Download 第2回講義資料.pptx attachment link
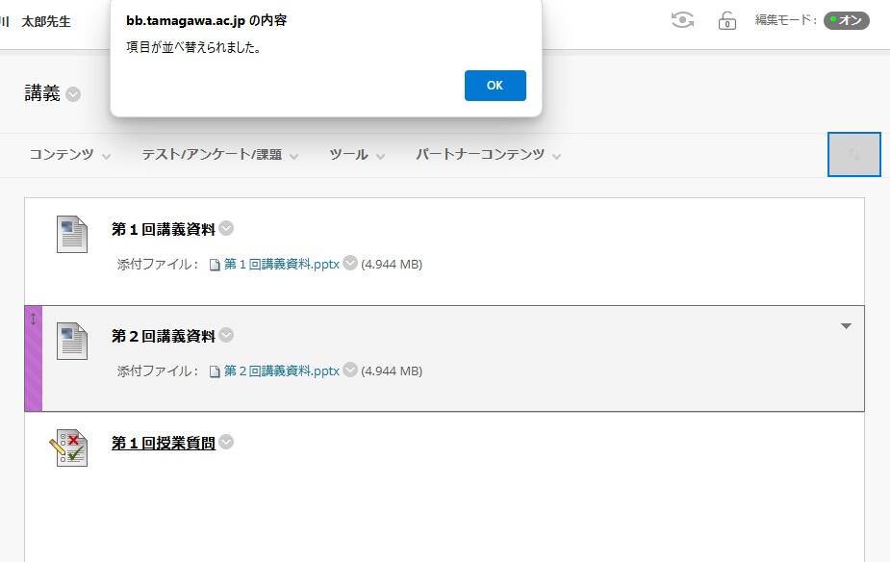This screenshot has height=562, width=890. tap(282, 370)
